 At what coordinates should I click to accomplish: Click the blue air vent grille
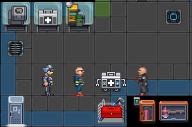pos(16,48)
